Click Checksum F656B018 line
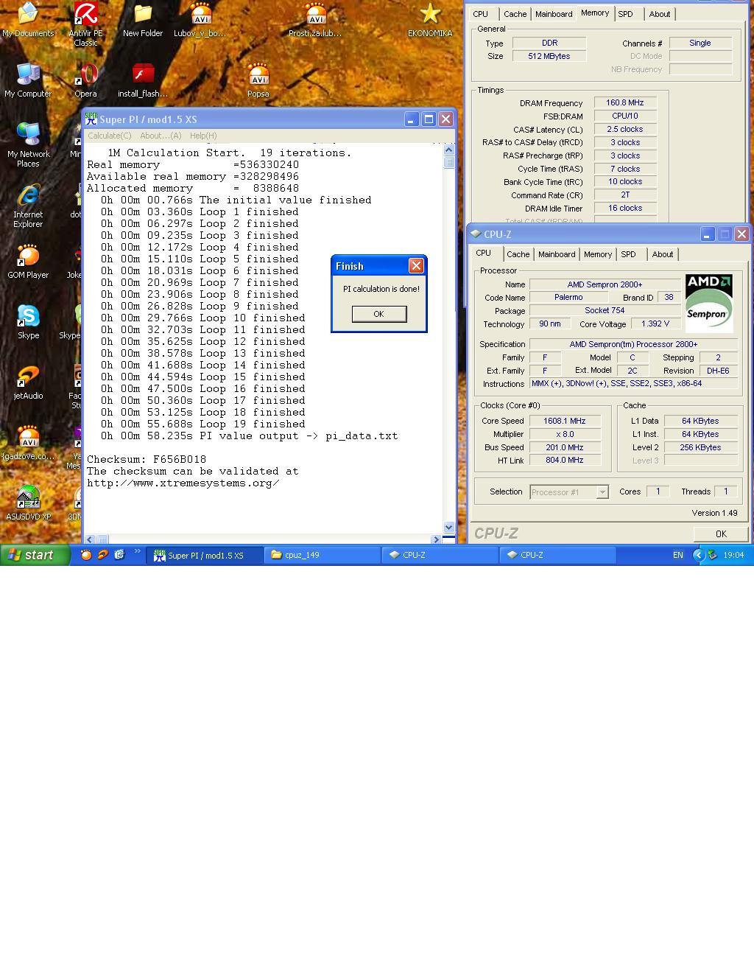 [x=147, y=459]
